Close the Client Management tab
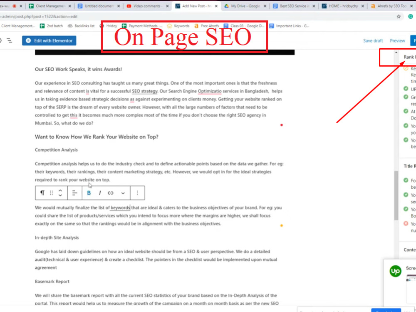This screenshot has height=312, width=416. pos(69,6)
